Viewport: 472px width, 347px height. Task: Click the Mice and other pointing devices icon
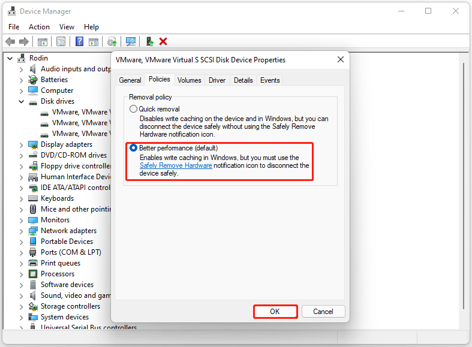click(x=33, y=209)
